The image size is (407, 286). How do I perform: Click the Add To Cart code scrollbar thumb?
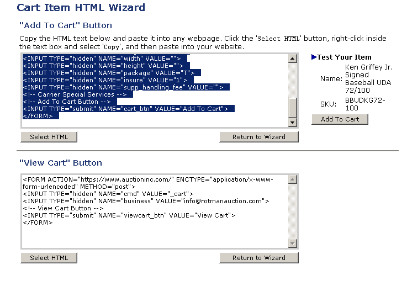(x=293, y=108)
